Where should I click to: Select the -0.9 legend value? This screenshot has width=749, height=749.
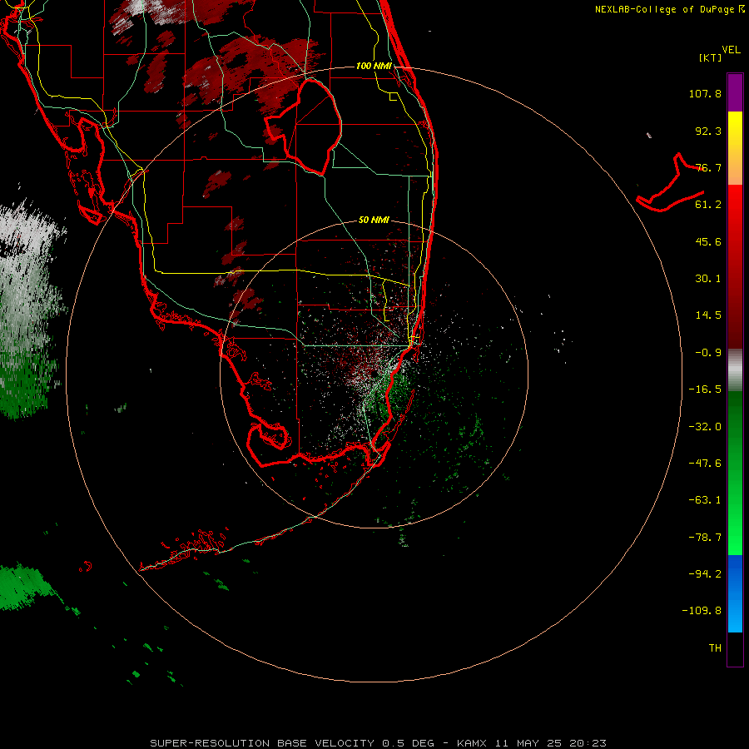tap(708, 353)
